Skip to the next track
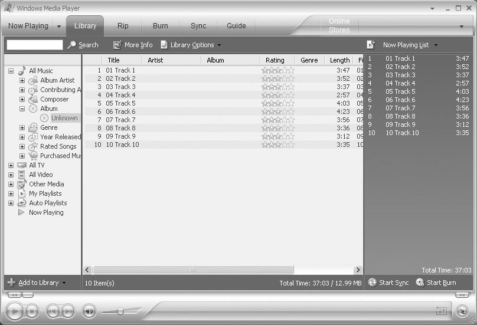 pos(67,311)
